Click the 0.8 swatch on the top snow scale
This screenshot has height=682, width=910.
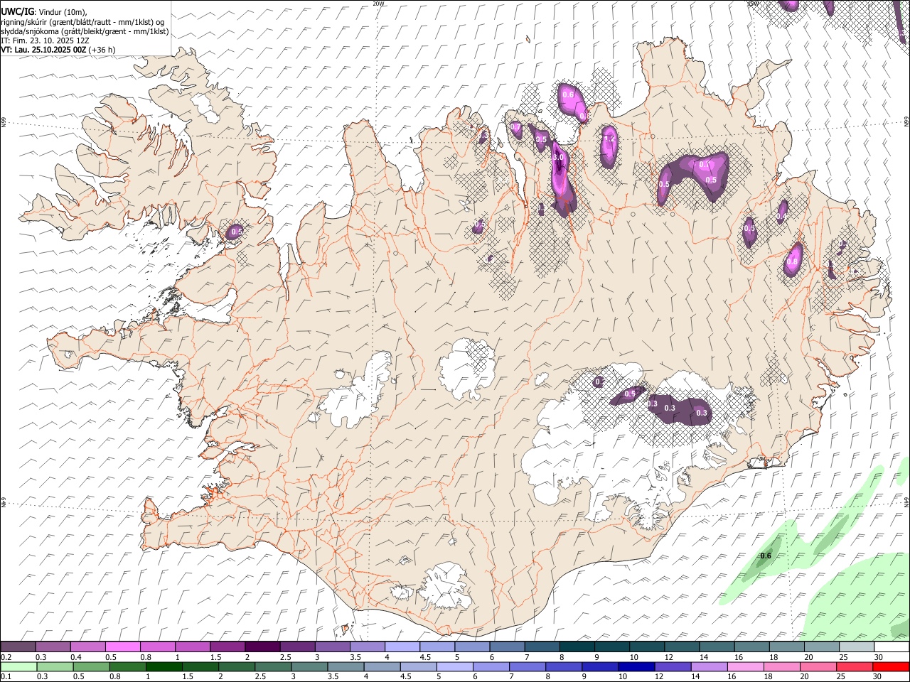157,646
